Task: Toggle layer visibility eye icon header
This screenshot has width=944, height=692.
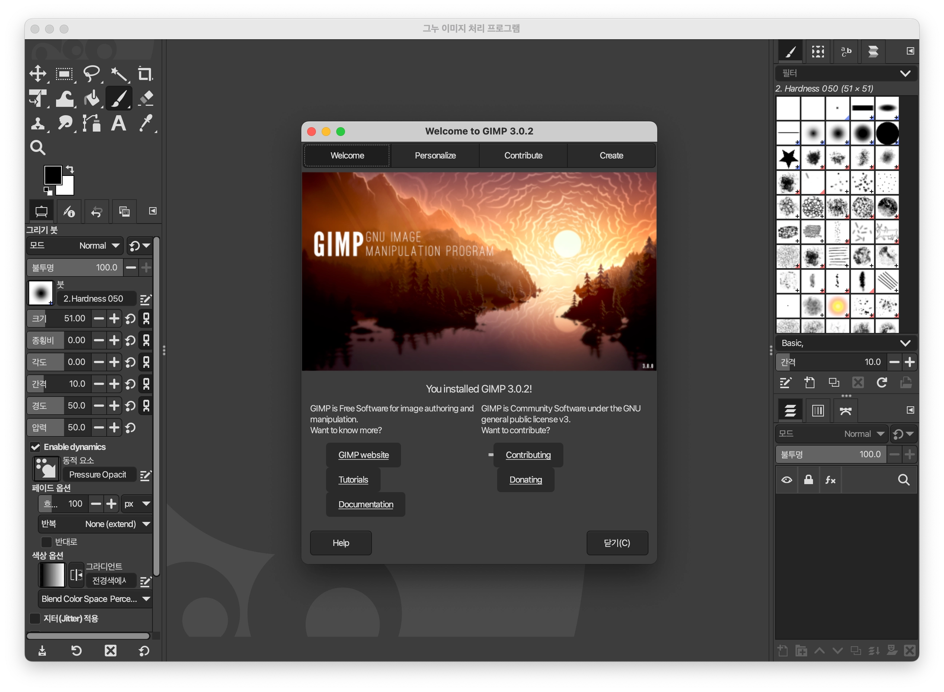Action: pos(787,480)
